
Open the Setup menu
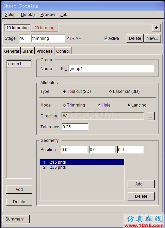tap(10, 15)
